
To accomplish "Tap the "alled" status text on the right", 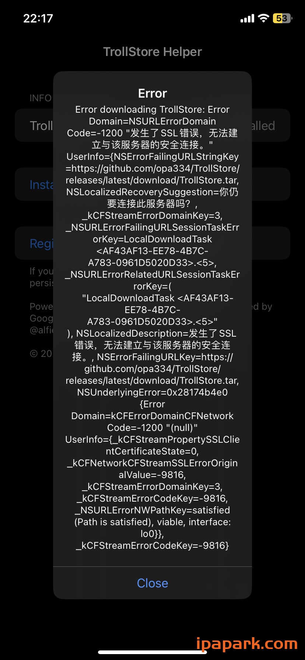I will click(x=263, y=126).
